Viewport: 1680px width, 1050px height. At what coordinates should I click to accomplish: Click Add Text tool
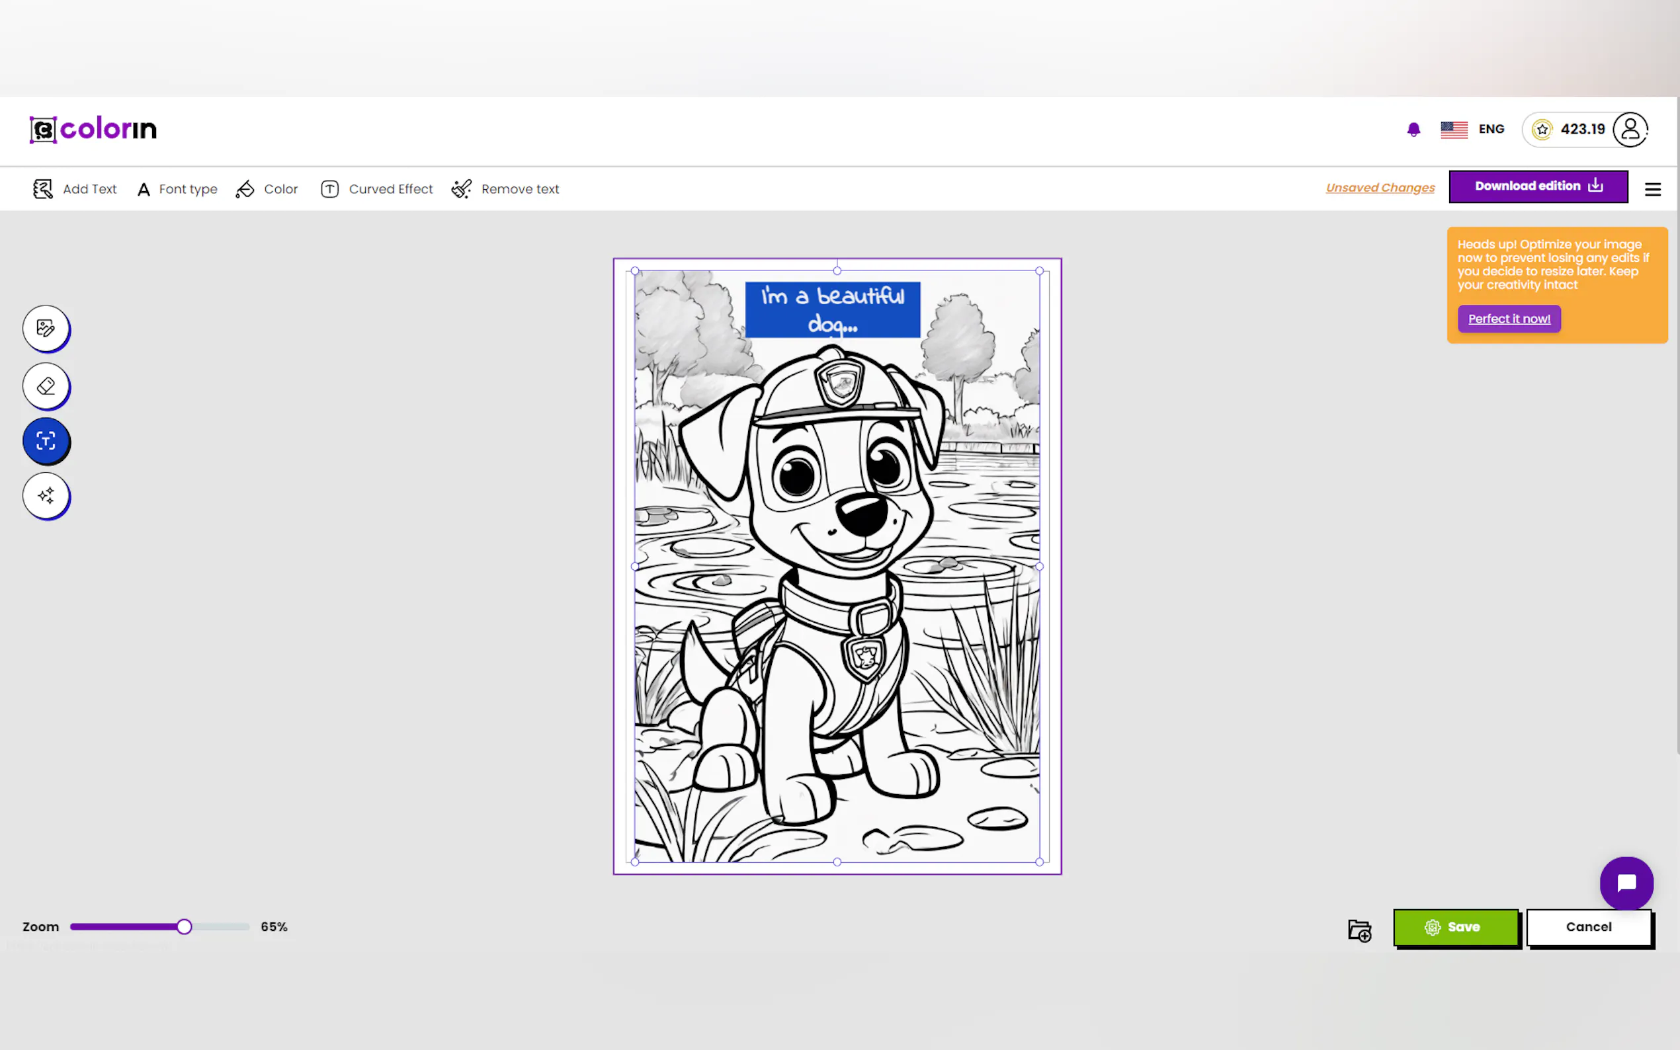click(x=75, y=189)
